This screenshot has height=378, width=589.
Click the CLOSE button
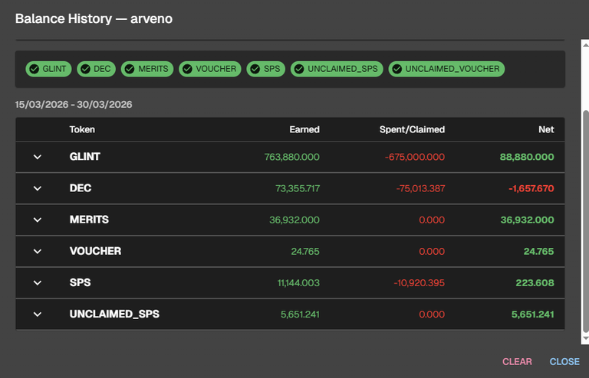[564, 361]
